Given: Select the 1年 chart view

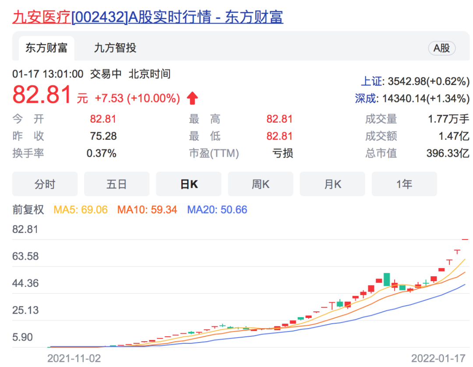Looking at the screenshot, I should (404, 184).
